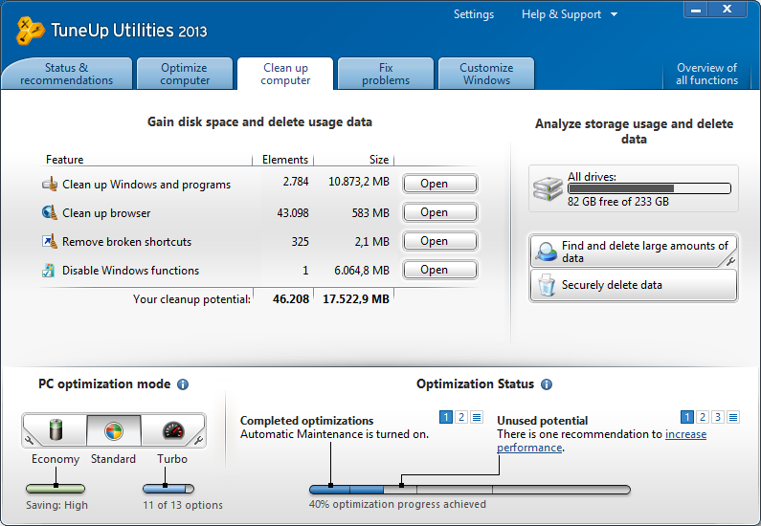This screenshot has width=761, height=526.
Task: Click the Optimization Status info icon
Action: (547, 384)
